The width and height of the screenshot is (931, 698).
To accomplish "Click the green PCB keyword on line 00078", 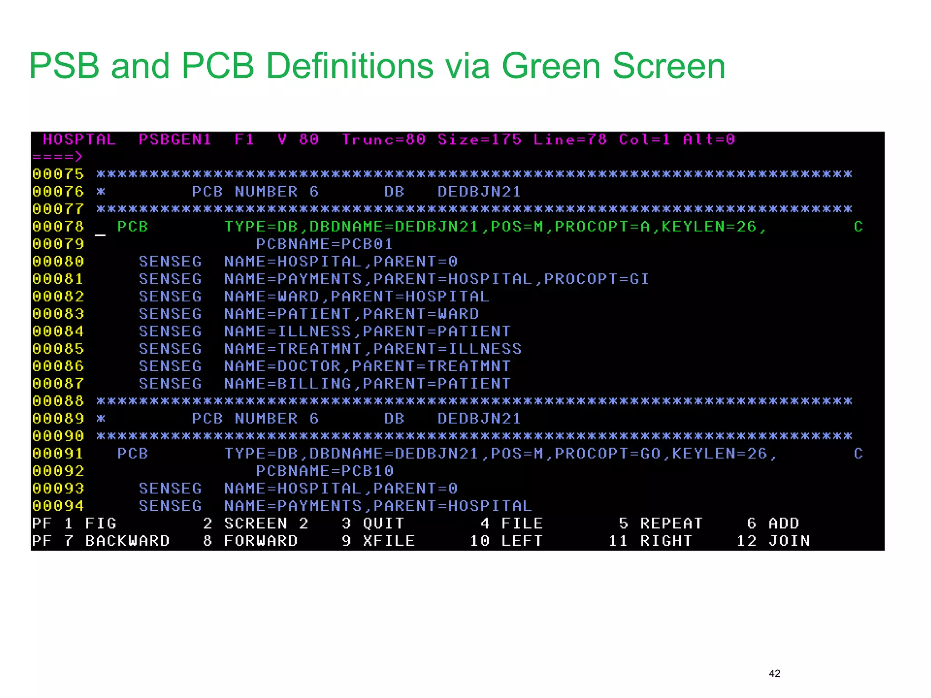I will pos(133,226).
